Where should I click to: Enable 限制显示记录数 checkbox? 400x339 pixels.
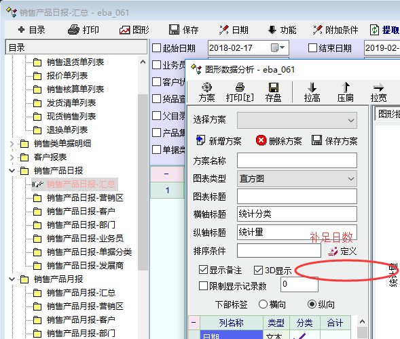[203, 285]
